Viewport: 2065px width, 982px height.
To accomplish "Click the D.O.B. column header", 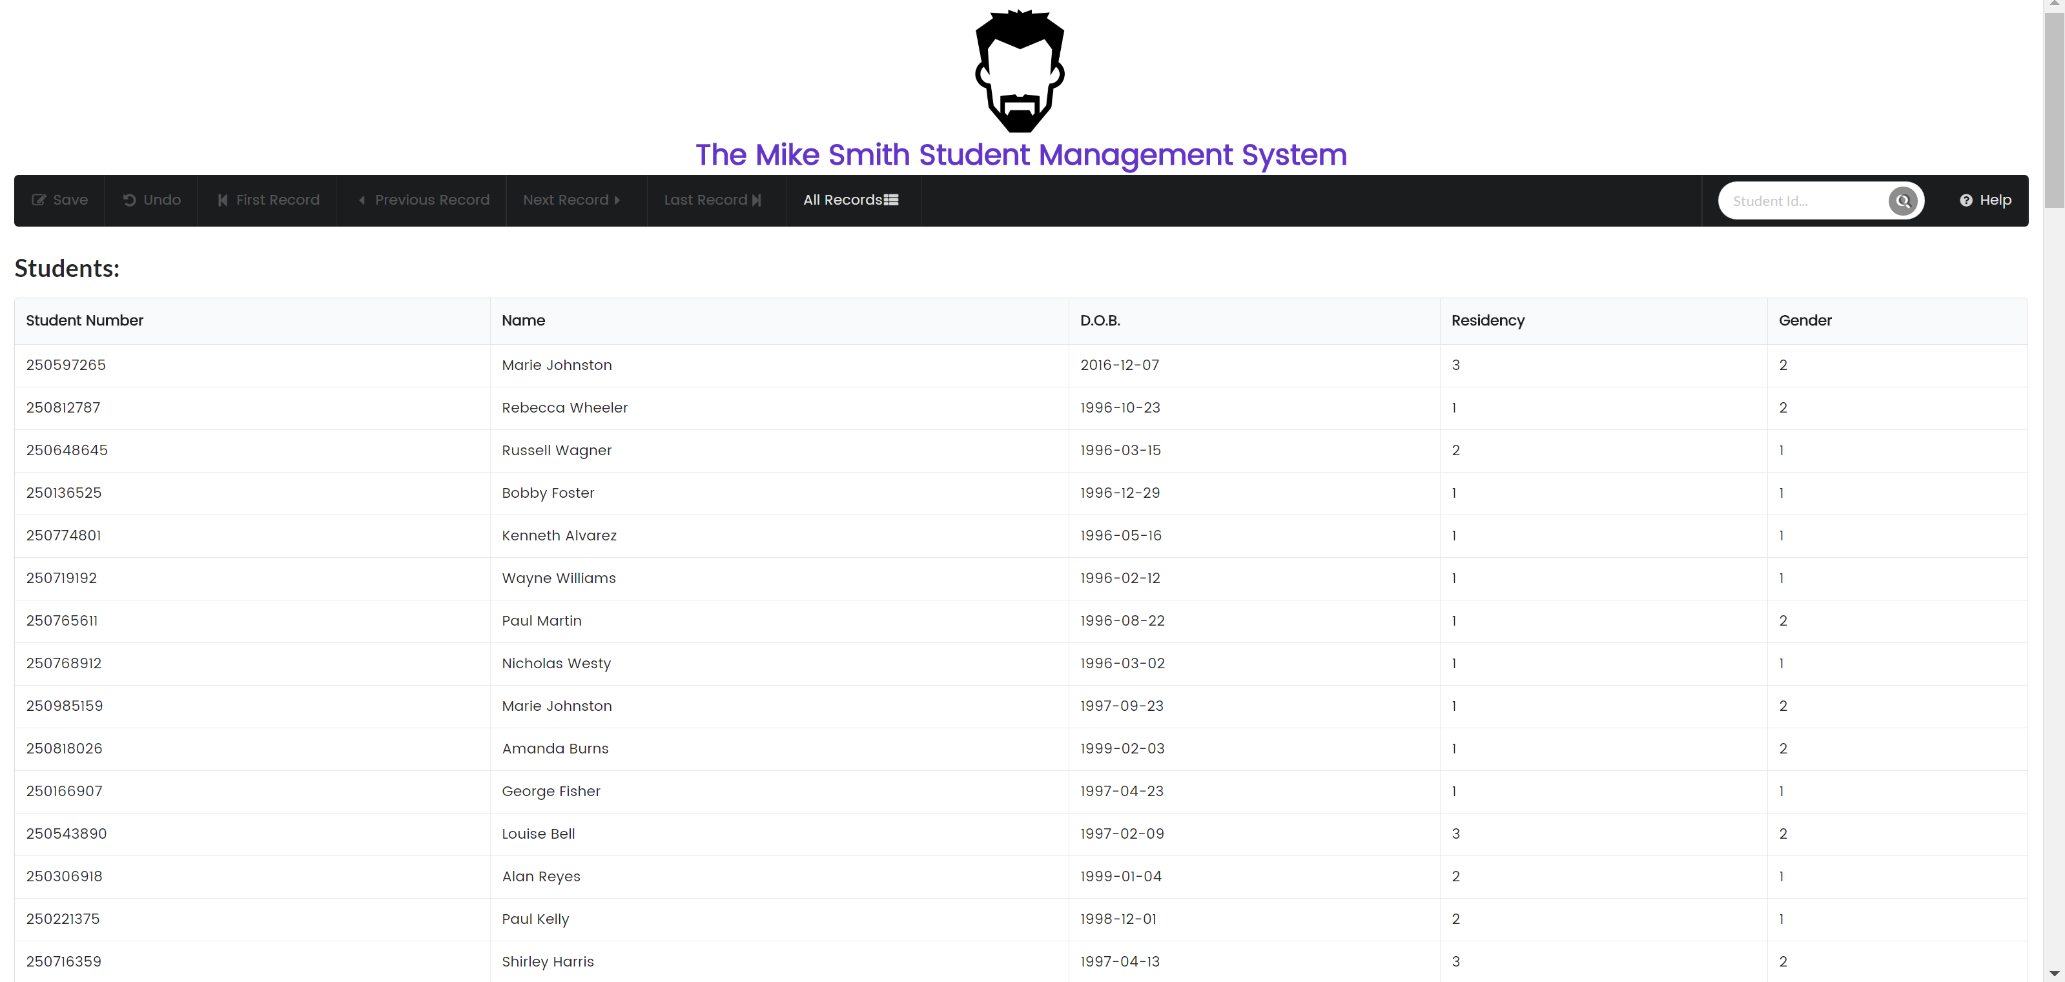I will [1100, 321].
